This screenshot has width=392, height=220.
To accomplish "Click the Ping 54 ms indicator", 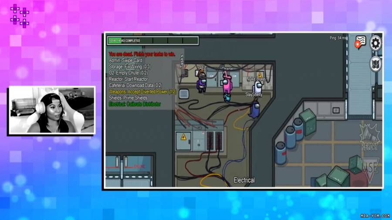I will pos(338,38).
